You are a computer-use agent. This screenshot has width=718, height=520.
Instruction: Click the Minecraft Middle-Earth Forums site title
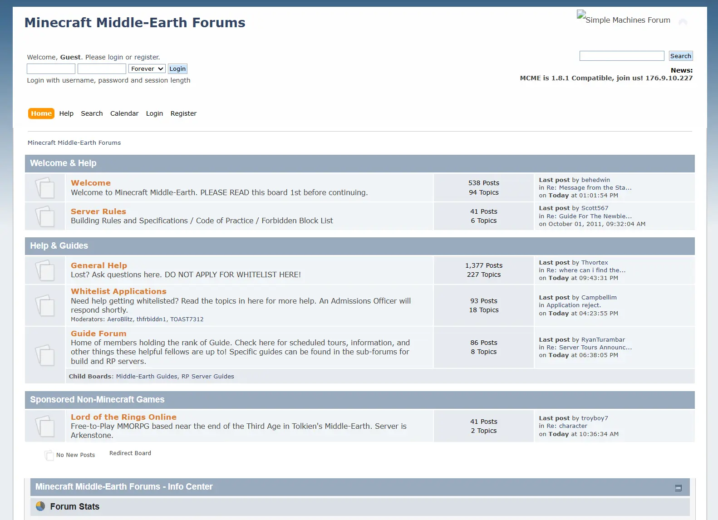point(135,23)
